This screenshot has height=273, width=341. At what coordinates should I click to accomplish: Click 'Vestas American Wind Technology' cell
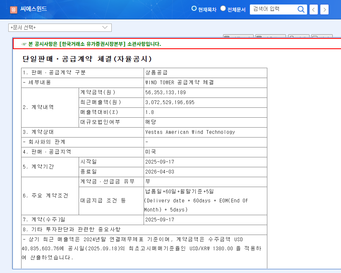point(205,132)
